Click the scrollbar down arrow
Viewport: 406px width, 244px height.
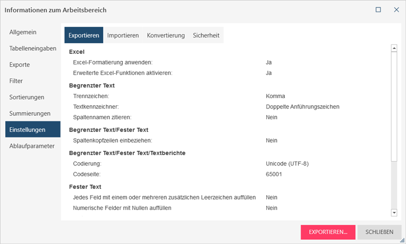click(x=394, y=213)
